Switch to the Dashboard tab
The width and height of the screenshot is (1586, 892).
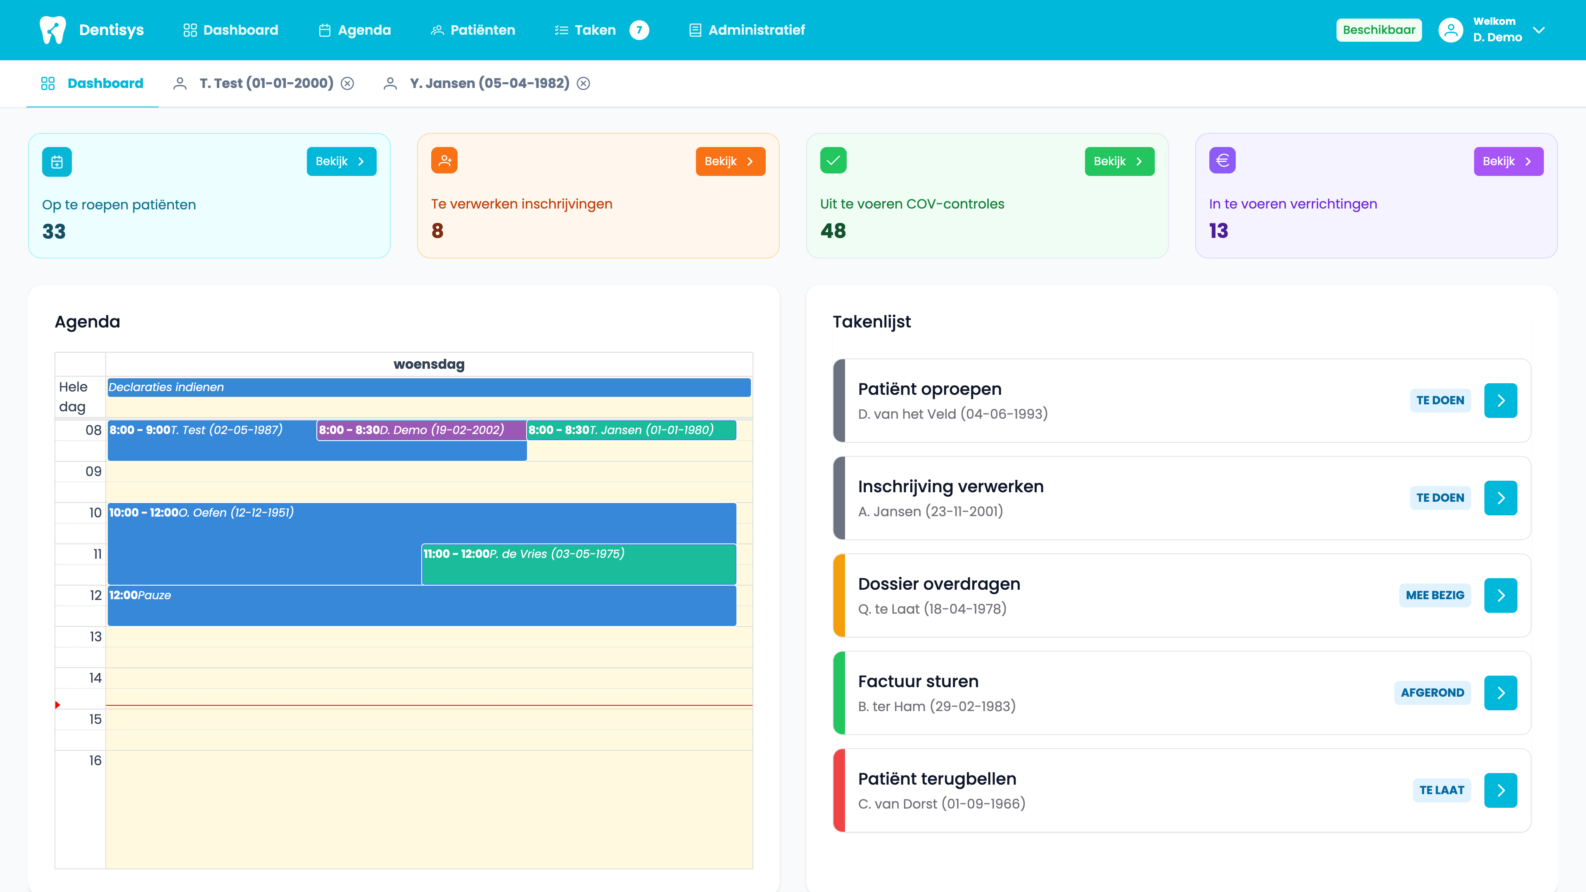coord(92,83)
